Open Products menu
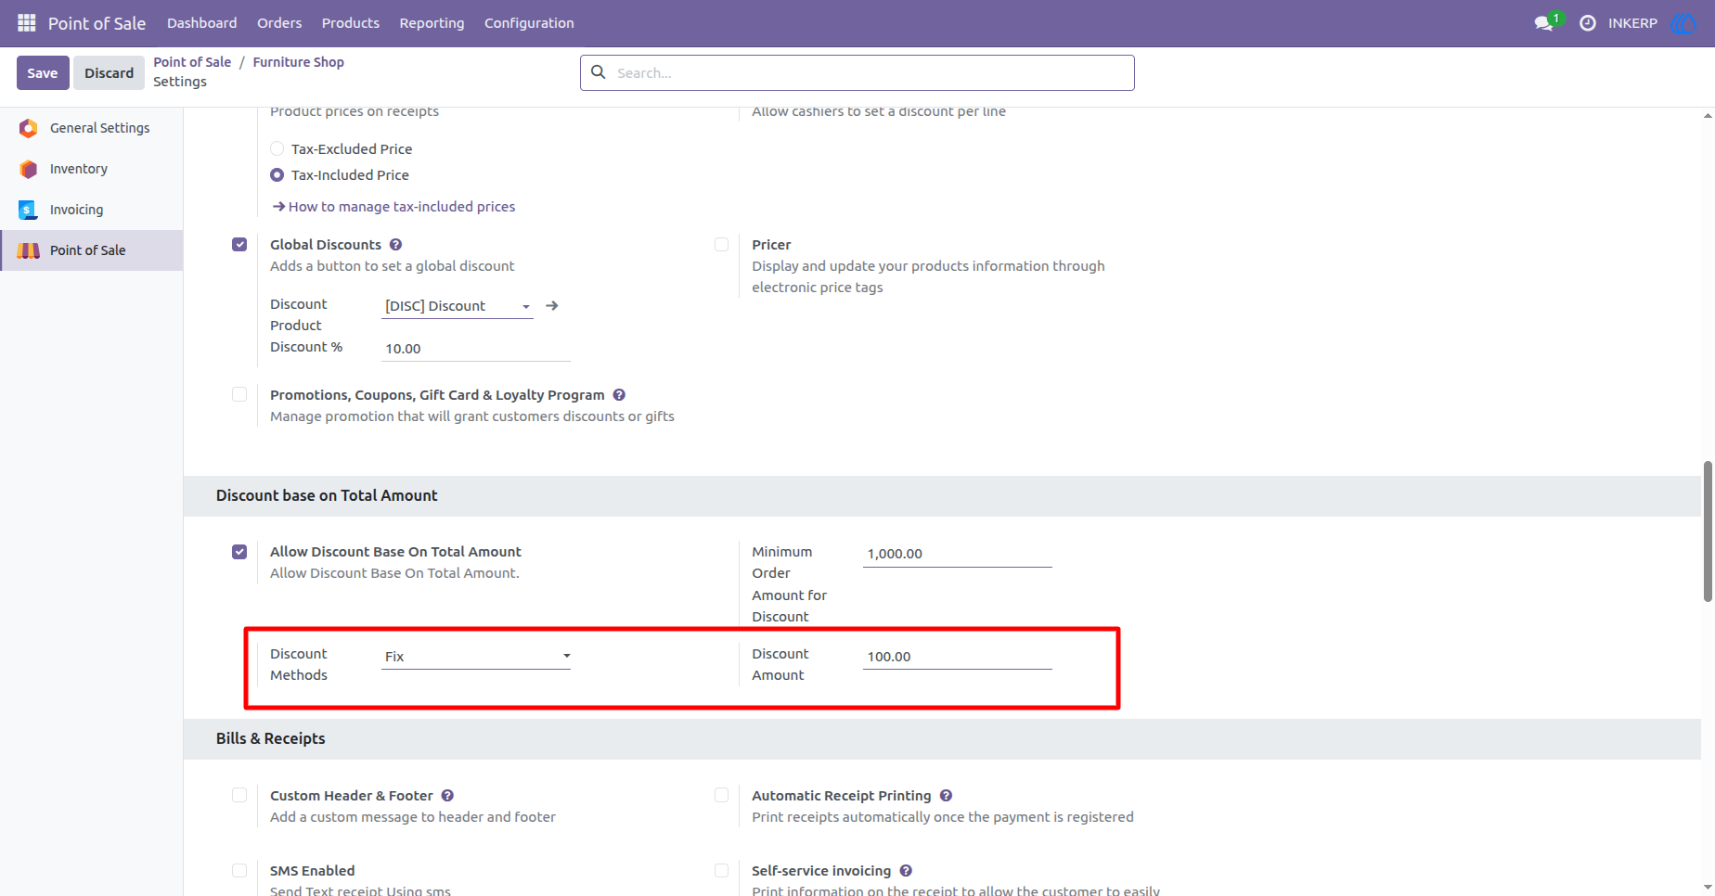1715x896 pixels. pos(350,23)
